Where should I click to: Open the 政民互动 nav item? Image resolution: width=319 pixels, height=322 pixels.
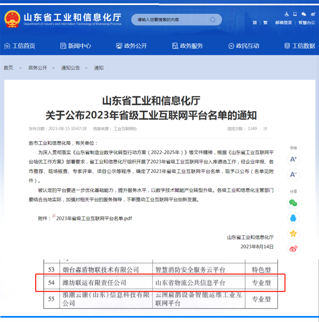click(244, 46)
